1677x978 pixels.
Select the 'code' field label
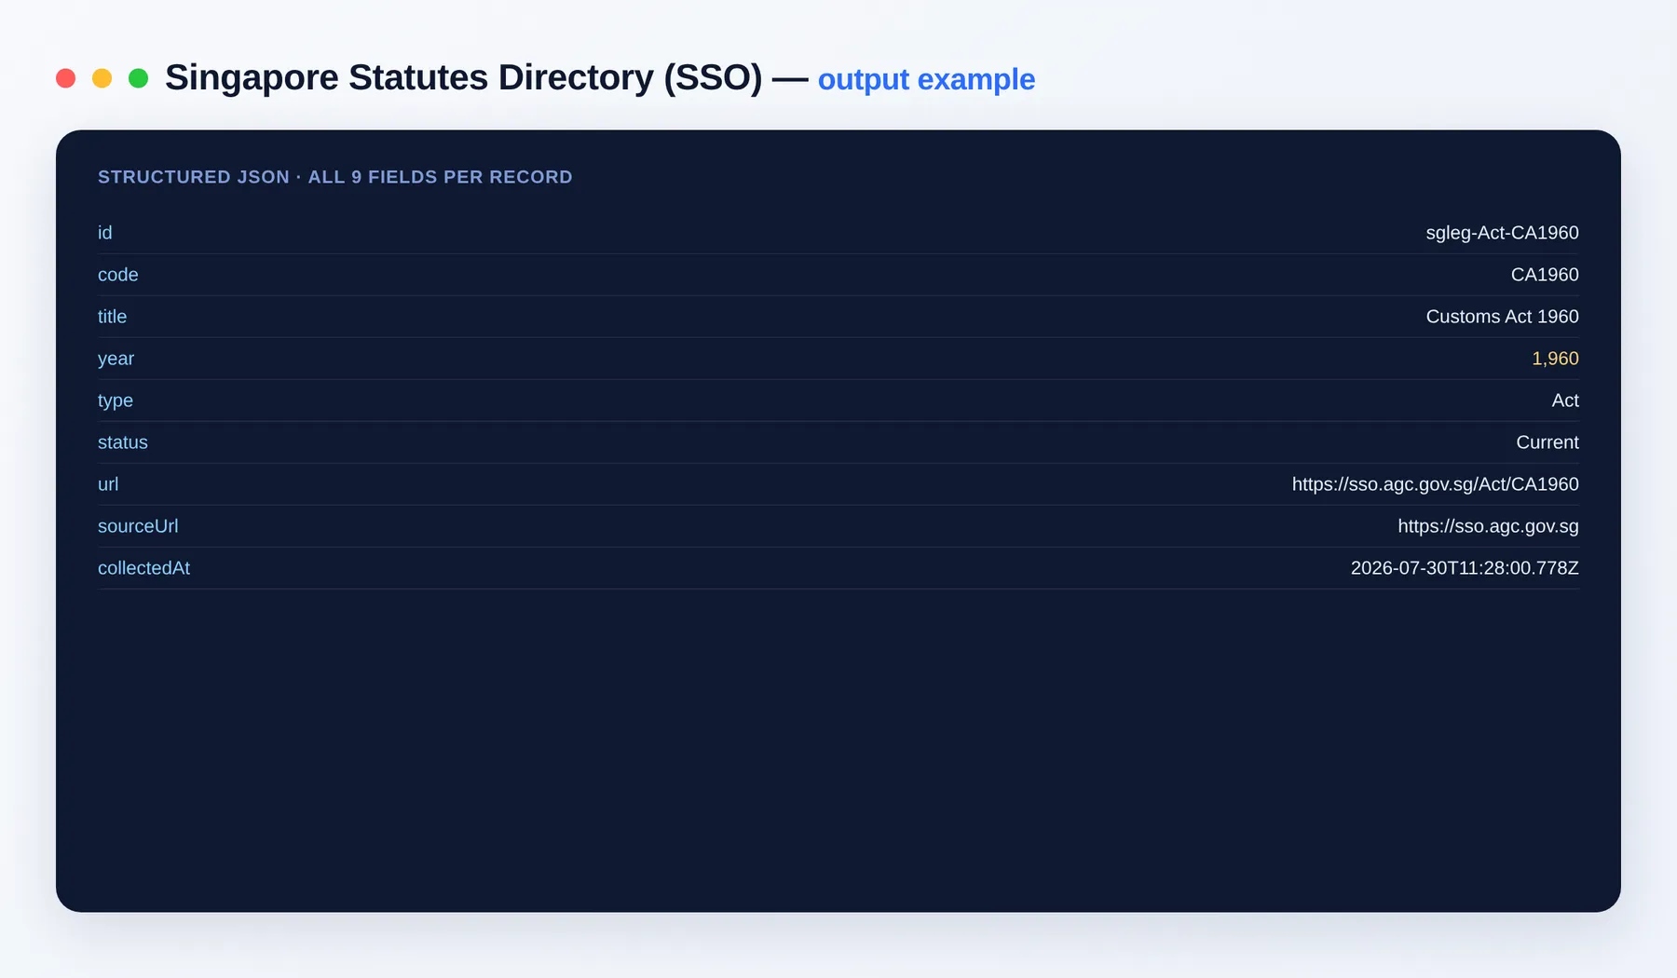click(118, 275)
